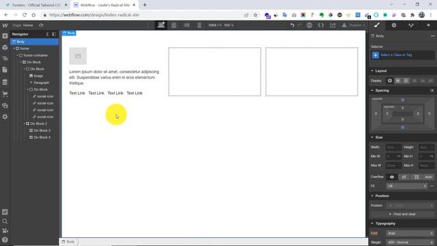This screenshot has width=437, height=246.
Task: Click the Body breadcrumb at bottom
Action: [68, 241]
